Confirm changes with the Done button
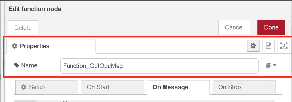This screenshot has width=292, height=102. coord(271,27)
